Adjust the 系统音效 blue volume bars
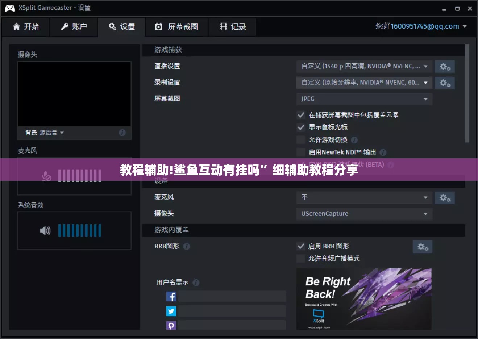Viewport: 478px width, 339px height. click(80, 230)
